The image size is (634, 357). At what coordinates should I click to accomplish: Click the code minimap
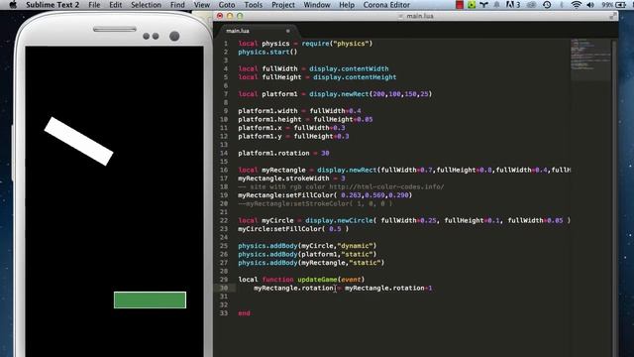(590, 59)
